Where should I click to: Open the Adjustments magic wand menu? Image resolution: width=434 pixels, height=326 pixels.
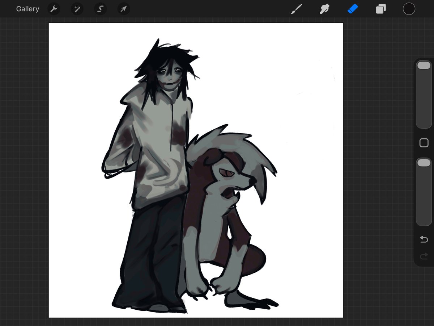point(77,9)
